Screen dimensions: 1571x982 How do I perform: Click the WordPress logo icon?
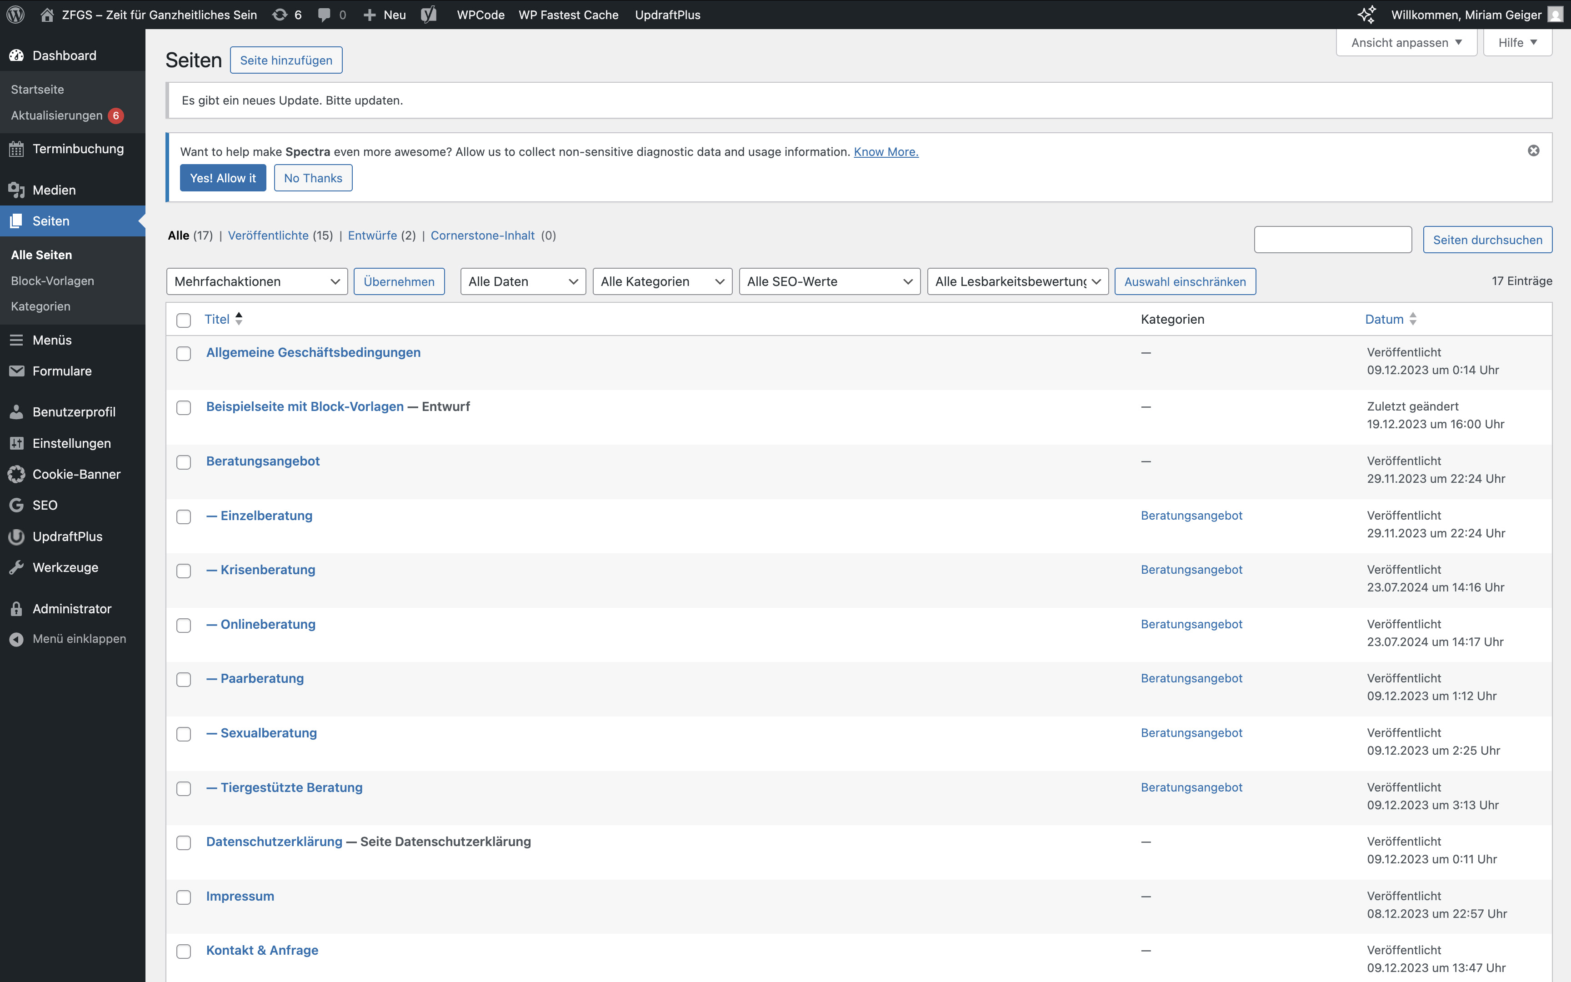(x=15, y=14)
